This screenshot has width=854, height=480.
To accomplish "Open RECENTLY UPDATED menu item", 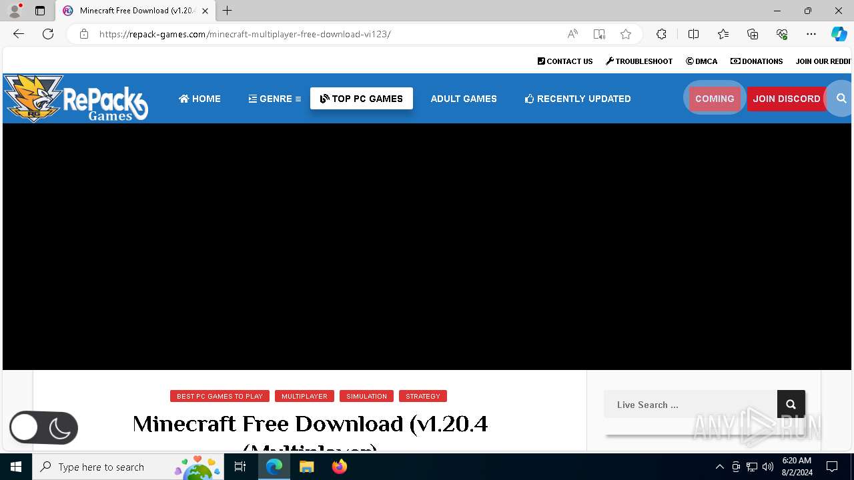I will tap(578, 99).
